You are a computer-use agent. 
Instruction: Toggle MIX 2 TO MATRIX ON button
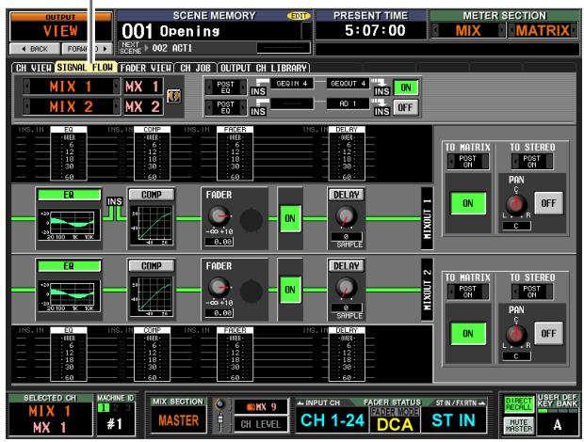pyautogui.click(x=468, y=334)
